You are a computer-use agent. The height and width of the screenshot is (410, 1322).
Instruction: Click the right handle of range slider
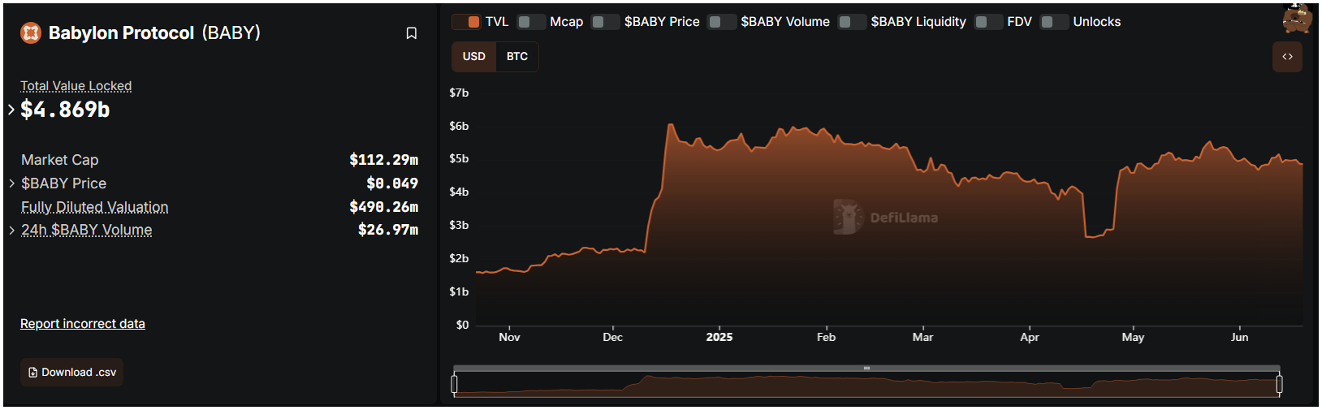pos(1279,384)
